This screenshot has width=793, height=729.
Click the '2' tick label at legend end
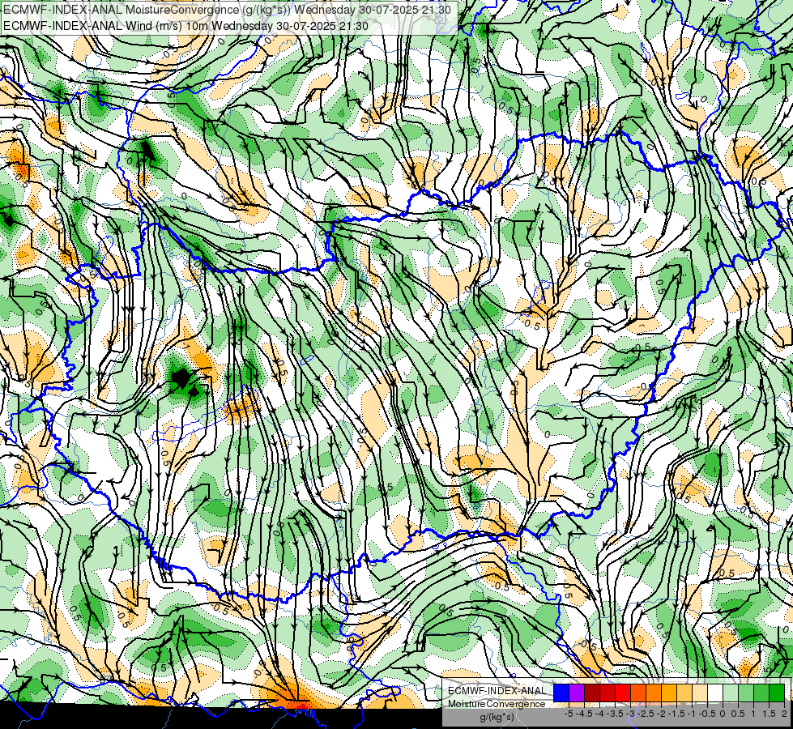pyautogui.click(x=784, y=714)
